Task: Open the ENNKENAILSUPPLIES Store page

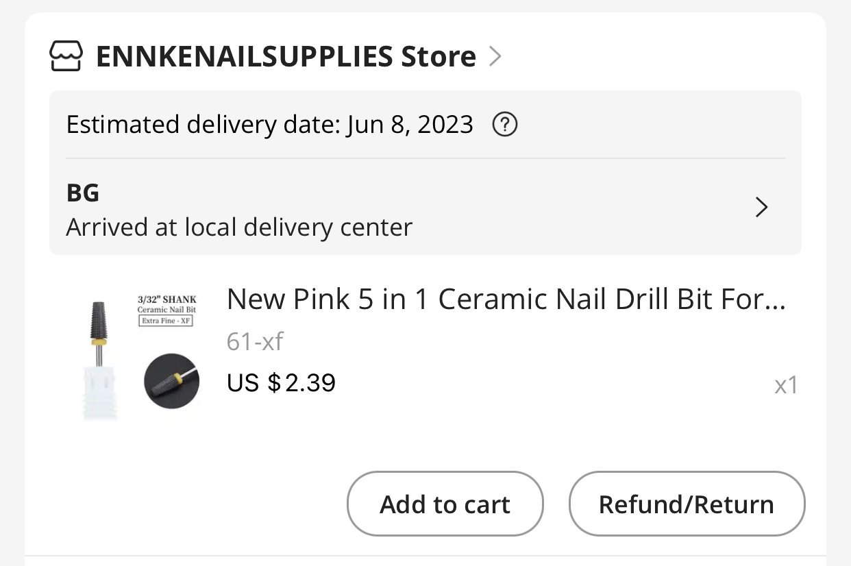Action: click(x=286, y=56)
